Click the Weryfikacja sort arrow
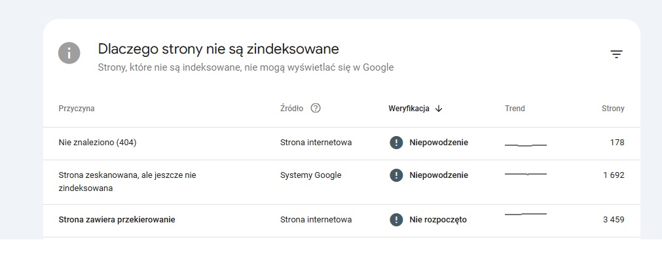This screenshot has width=662, height=261. pos(439,109)
